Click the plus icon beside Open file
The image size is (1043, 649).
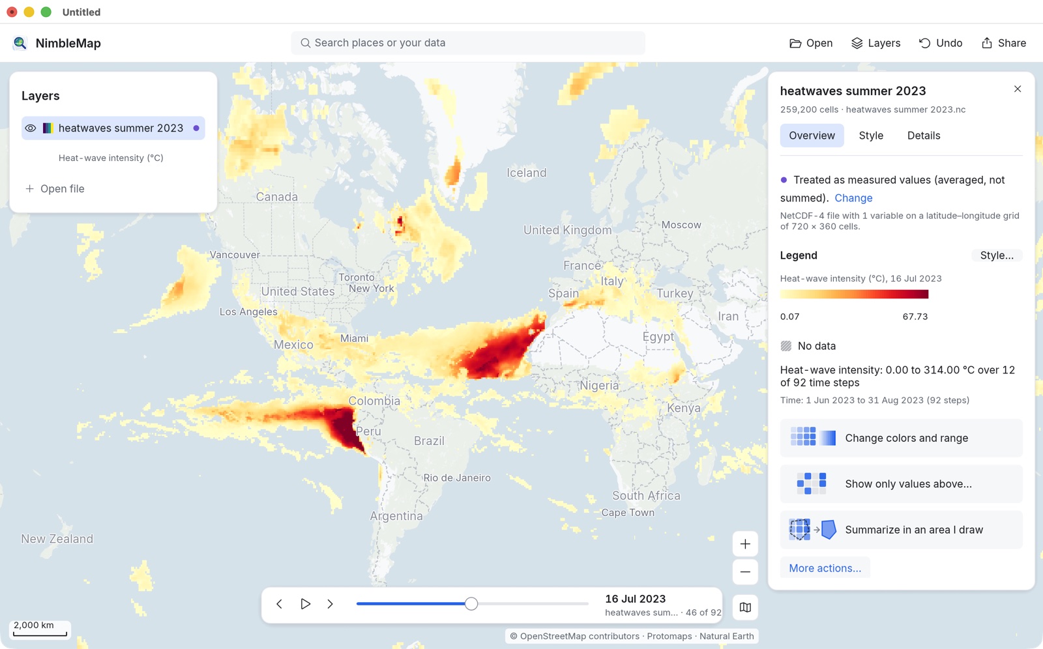click(x=29, y=189)
